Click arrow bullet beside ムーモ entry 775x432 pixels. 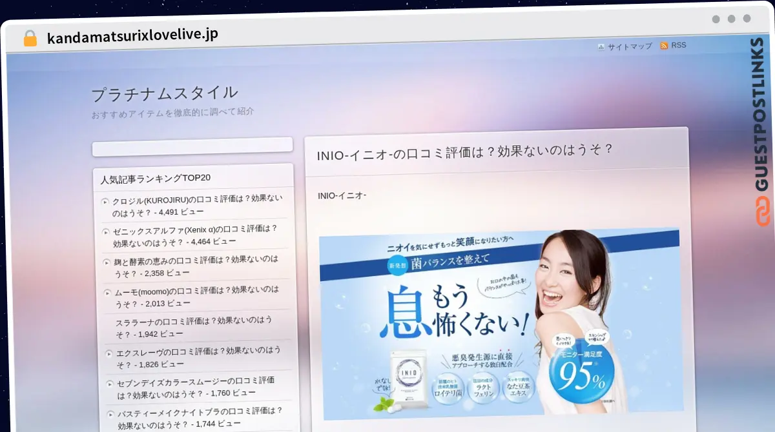coord(108,293)
